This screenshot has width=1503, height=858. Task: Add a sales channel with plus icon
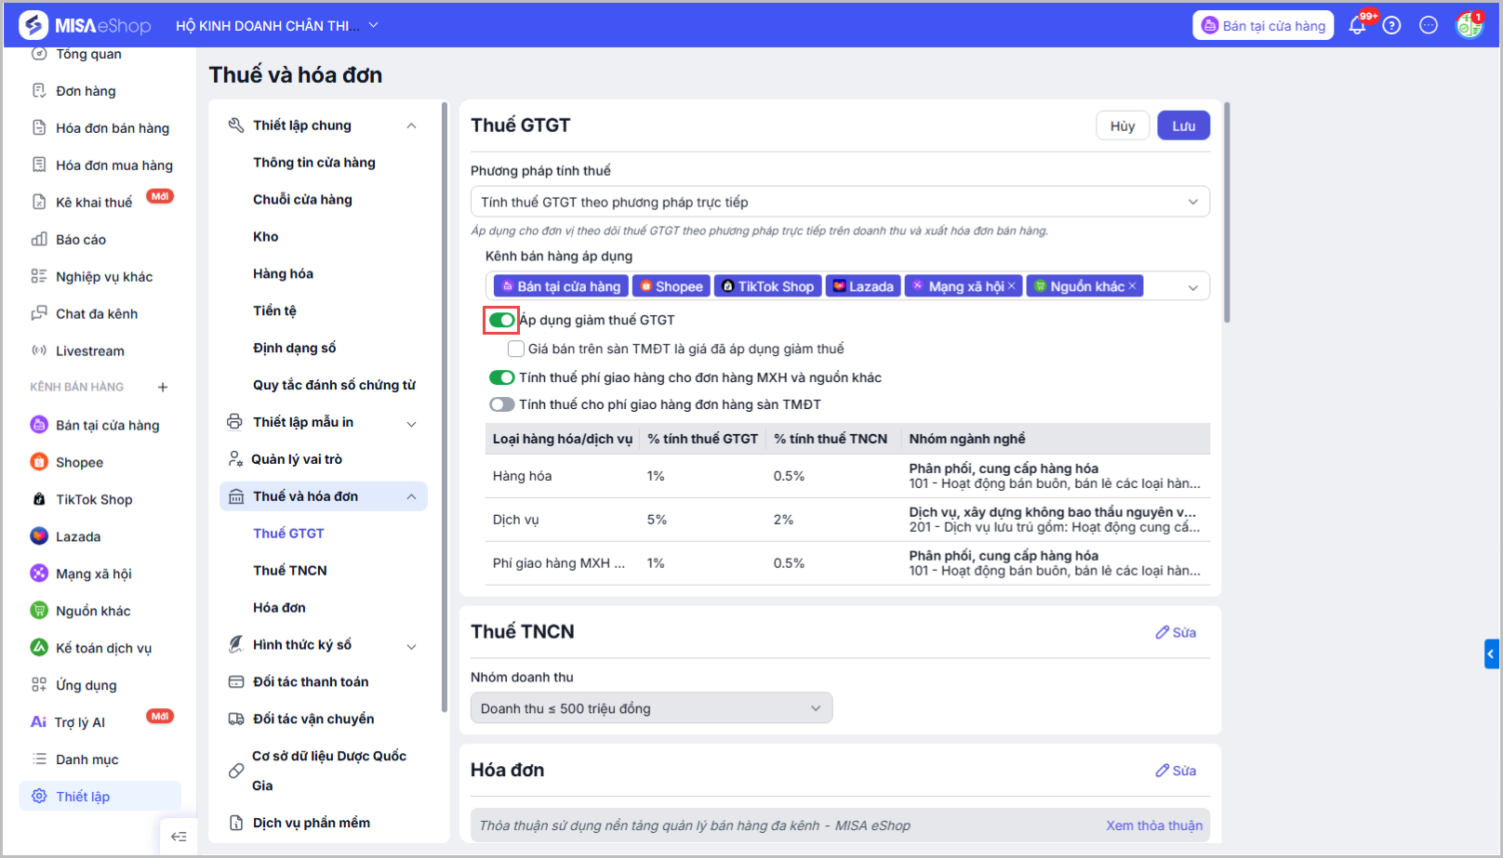pyautogui.click(x=163, y=387)
